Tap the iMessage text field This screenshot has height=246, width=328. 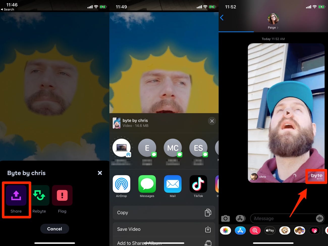pos(283,218)
